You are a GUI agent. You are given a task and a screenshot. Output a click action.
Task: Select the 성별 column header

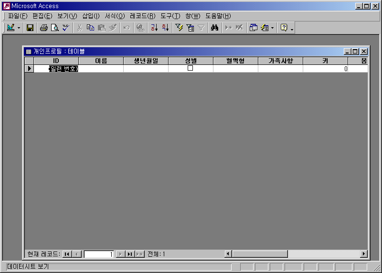pos(191,61)
